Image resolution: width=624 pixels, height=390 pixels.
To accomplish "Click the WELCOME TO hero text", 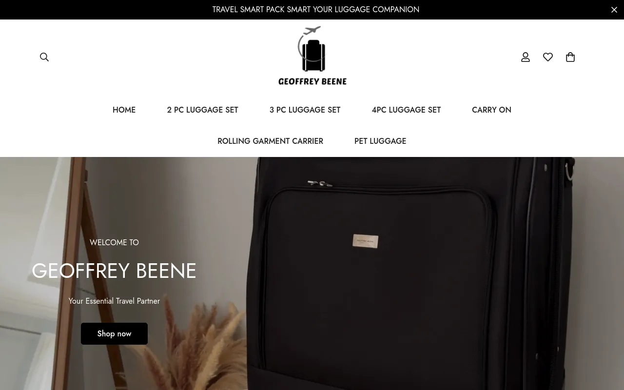I will (x=114, y=242).
